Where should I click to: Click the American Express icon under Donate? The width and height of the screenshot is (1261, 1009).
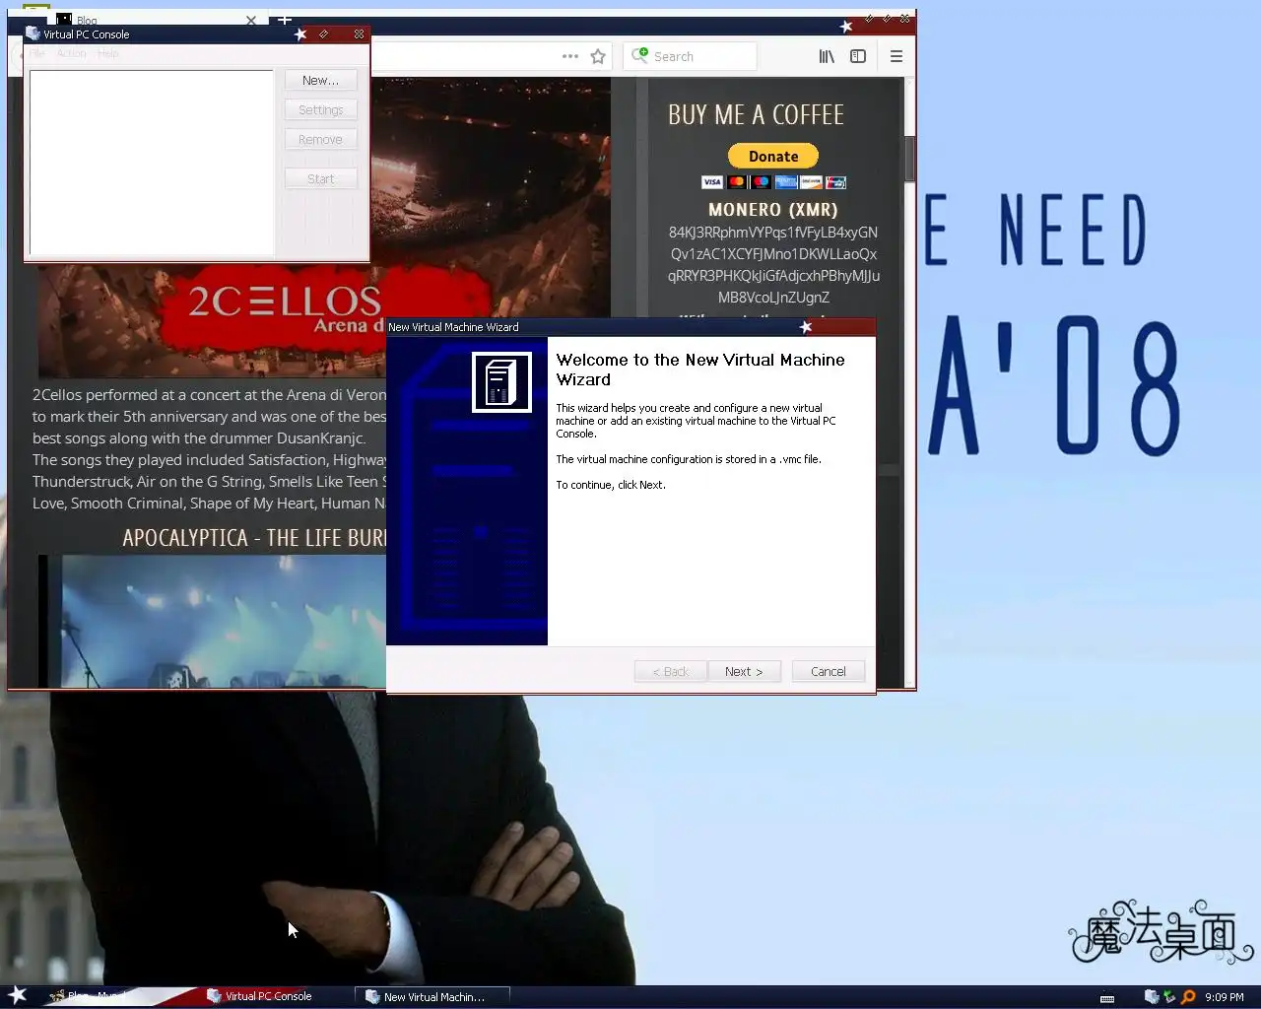(x=786, y=182)
